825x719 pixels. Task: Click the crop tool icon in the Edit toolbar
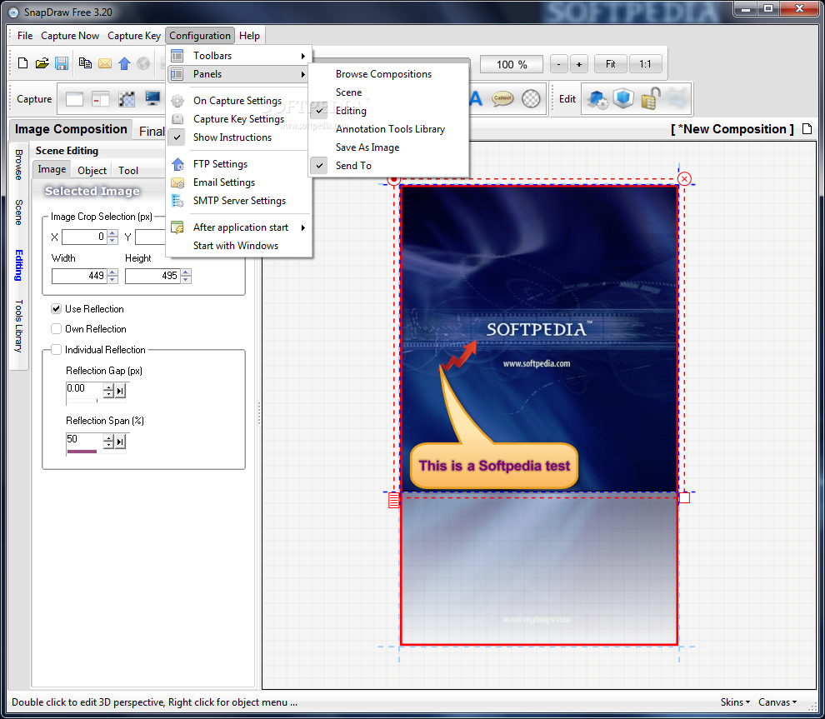(x=677, y=98)
